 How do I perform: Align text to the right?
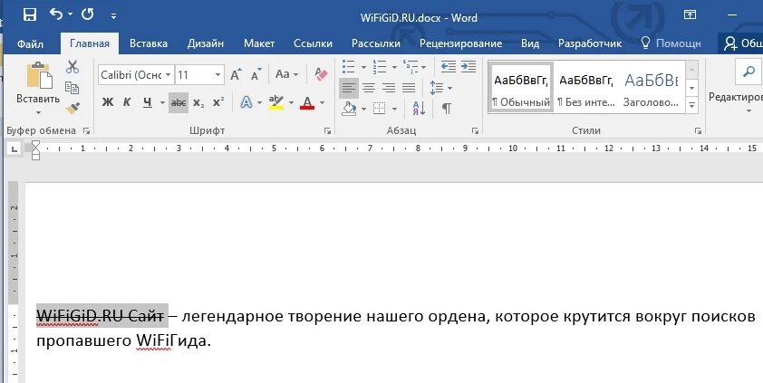click(389, 88)
